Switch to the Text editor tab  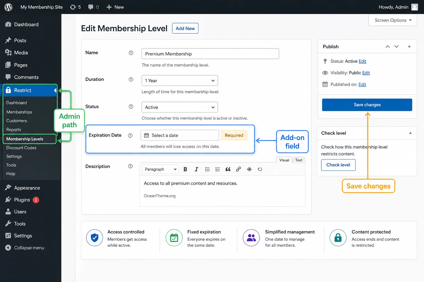(299, 160)
